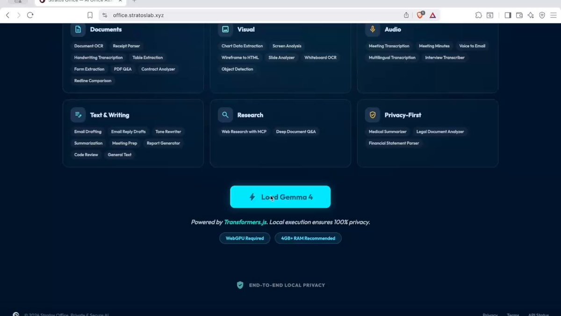Open the Brave VPN icon
The height and width of the screenshot is (316, 561).
pyautogui.click(x=542, y=15)
